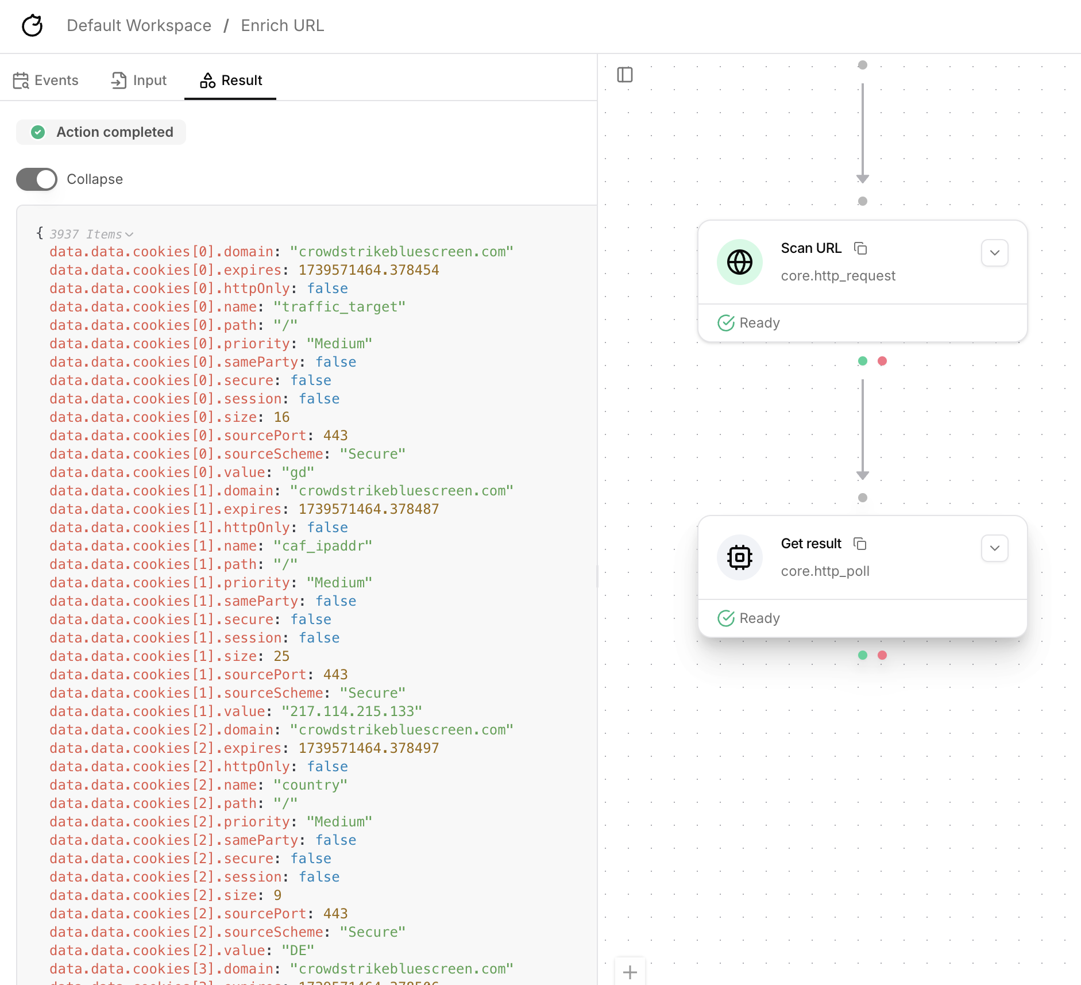Select the core.http_poll label

click(825, 571)
